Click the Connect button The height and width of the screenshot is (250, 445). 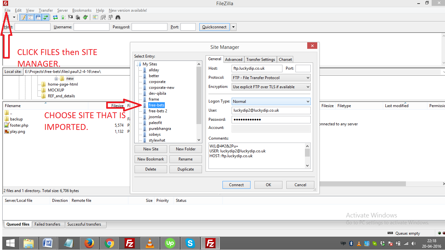[x=237, y=185]
